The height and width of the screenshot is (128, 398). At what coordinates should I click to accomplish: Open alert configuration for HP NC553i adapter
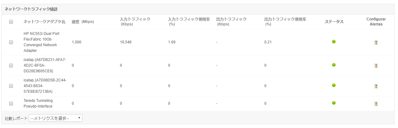(x=376, y=42)
